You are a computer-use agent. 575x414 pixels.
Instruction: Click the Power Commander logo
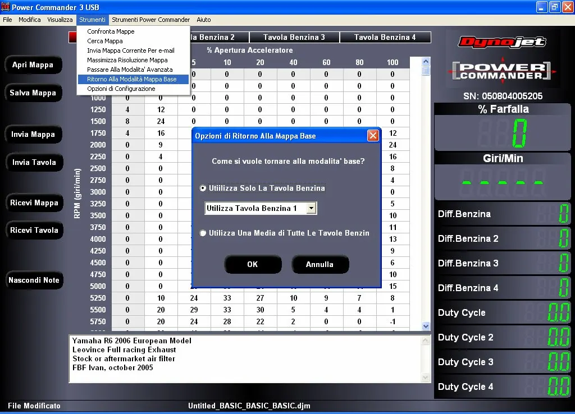click(503, 71)
